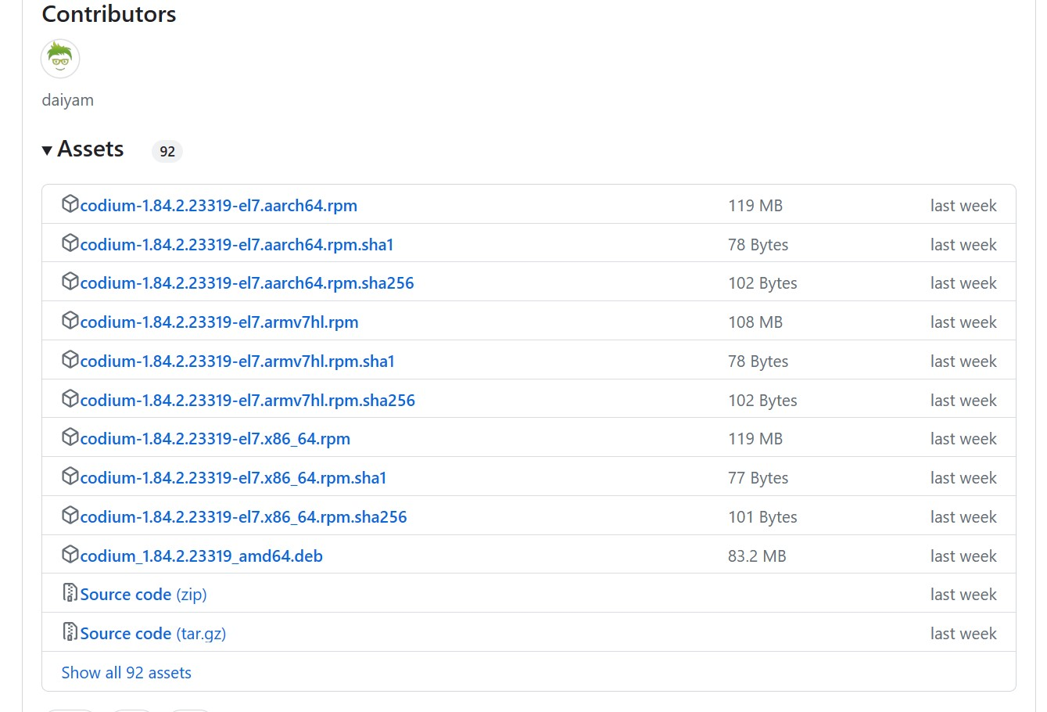Click the Assets heading
The width and height of the screenshot is (1047, 712).
coord(91,149)
